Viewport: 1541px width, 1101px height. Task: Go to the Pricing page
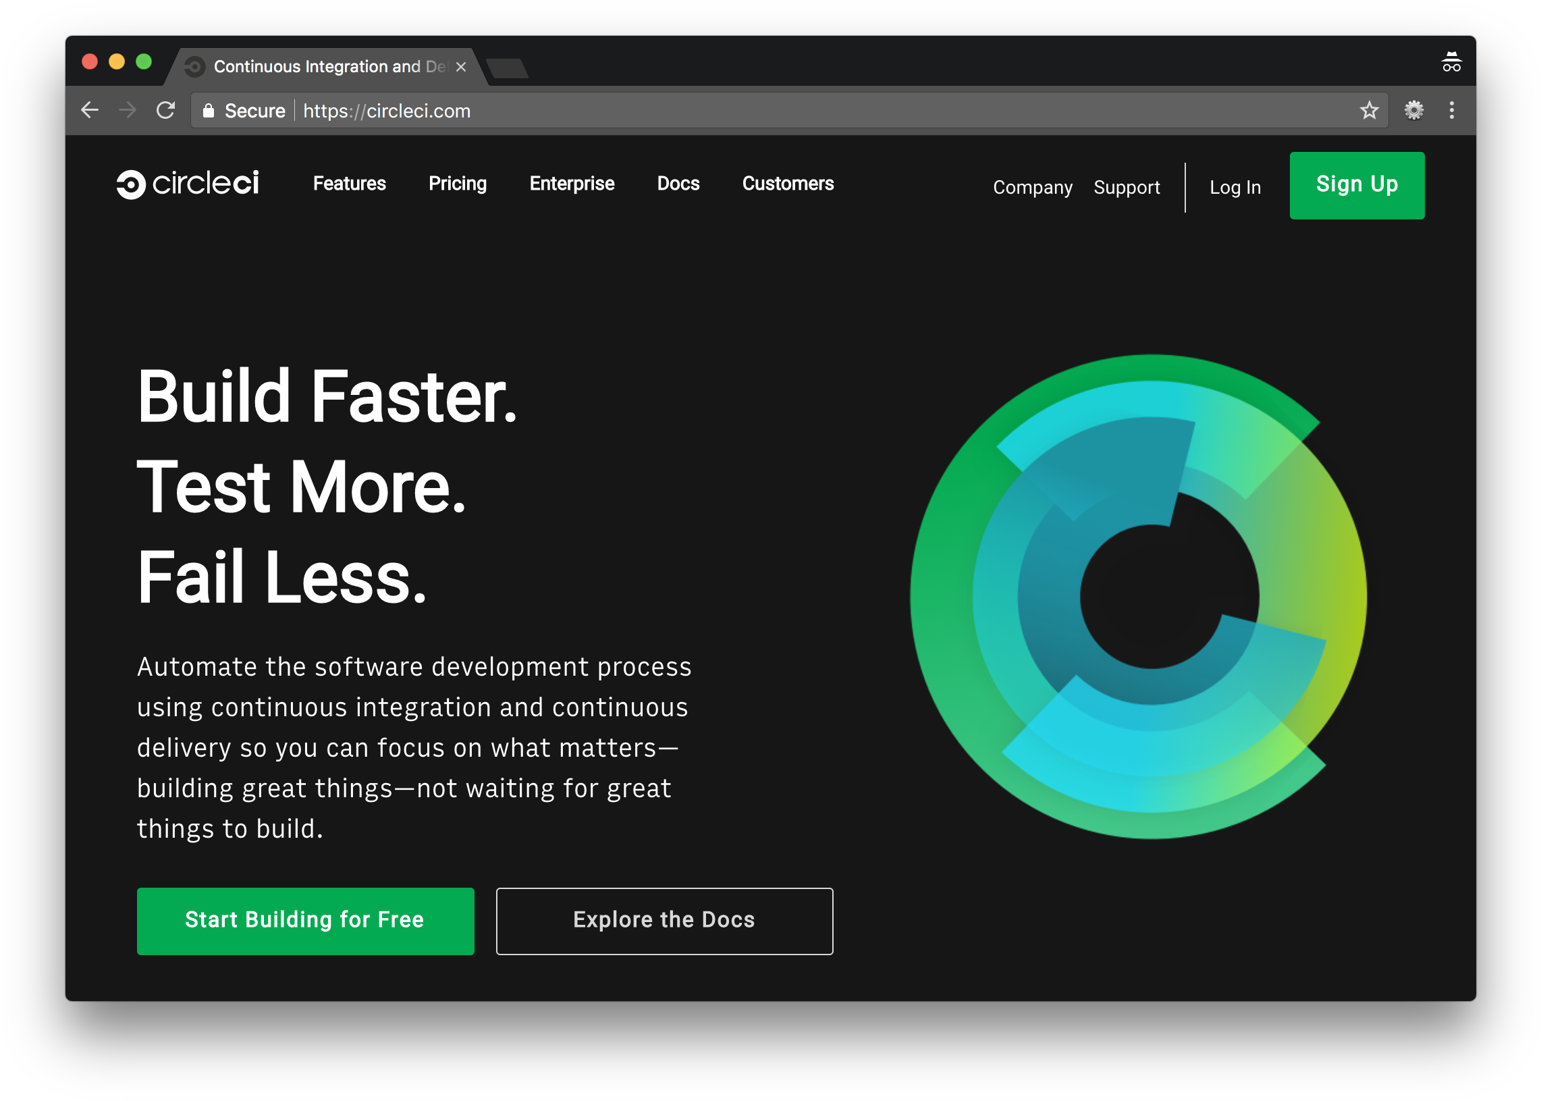[x=458, y=184]
